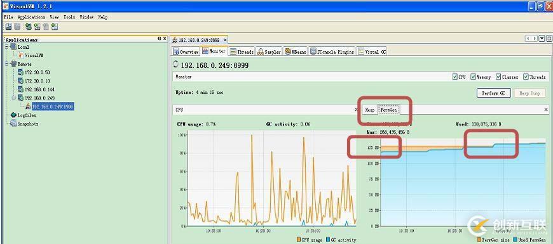Click the Uptime: 4 min 19 sec text

coord(199,93)
